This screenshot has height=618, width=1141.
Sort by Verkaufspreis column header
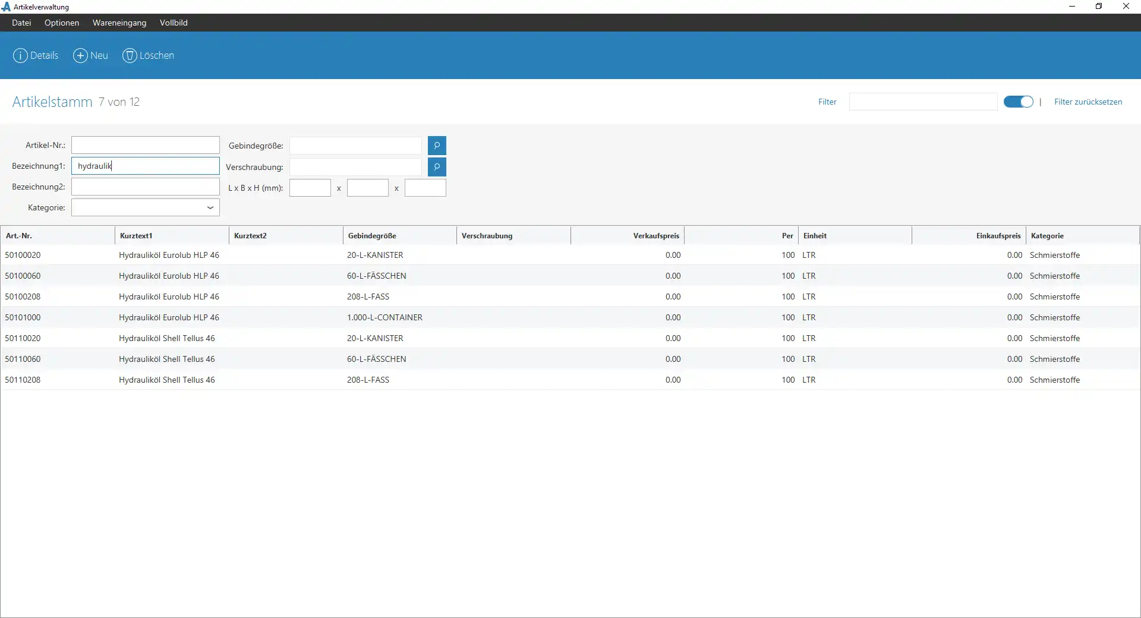tap(628, 235)
